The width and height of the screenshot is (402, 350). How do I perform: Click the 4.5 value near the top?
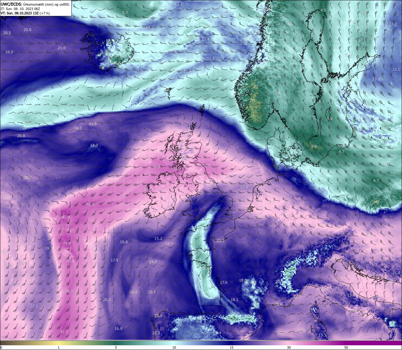click(x=323, y=10)
